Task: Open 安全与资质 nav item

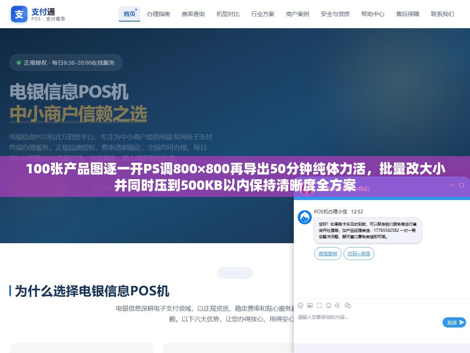Action: point(335,14)
